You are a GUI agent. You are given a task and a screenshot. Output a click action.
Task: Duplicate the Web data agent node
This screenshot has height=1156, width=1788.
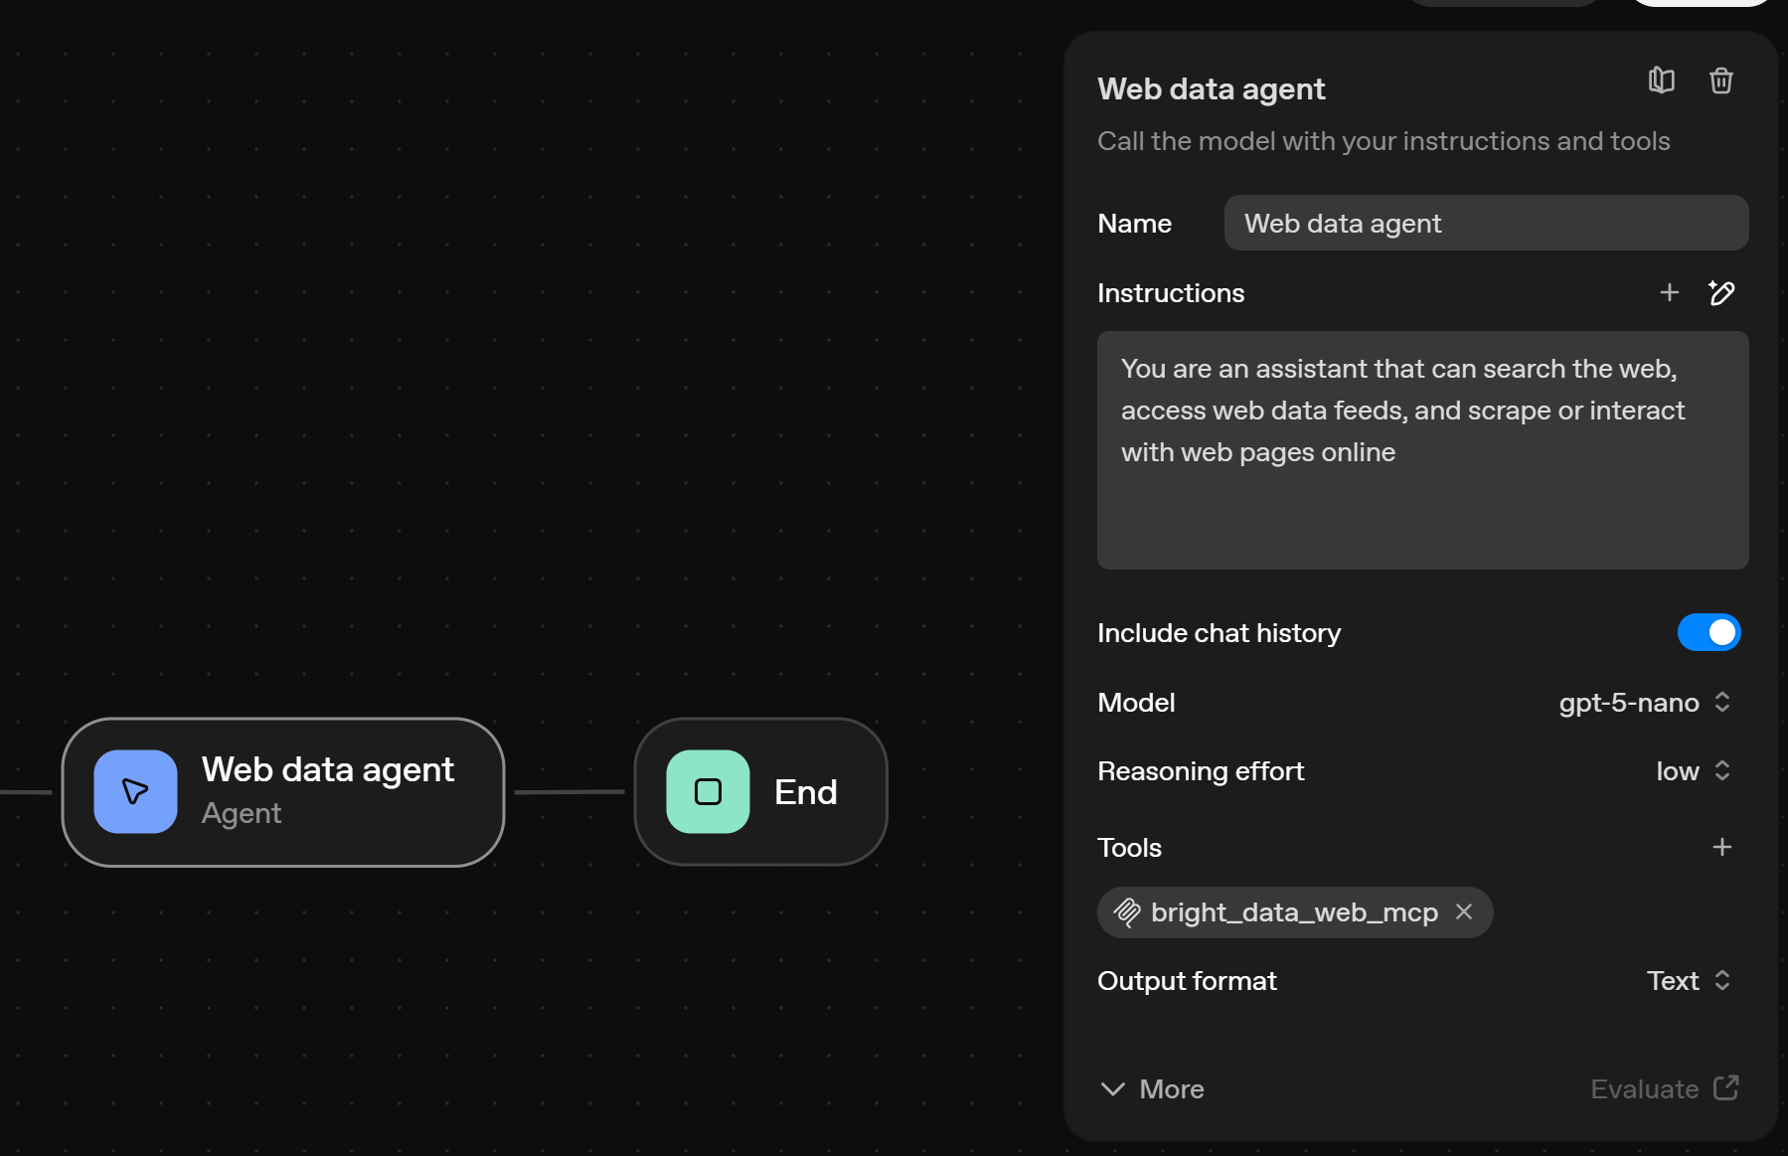pyautogui.click(x=1663, y=81)
